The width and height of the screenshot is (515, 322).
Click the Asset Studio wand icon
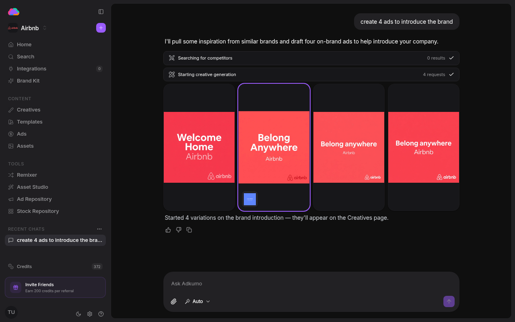[11, 187]
